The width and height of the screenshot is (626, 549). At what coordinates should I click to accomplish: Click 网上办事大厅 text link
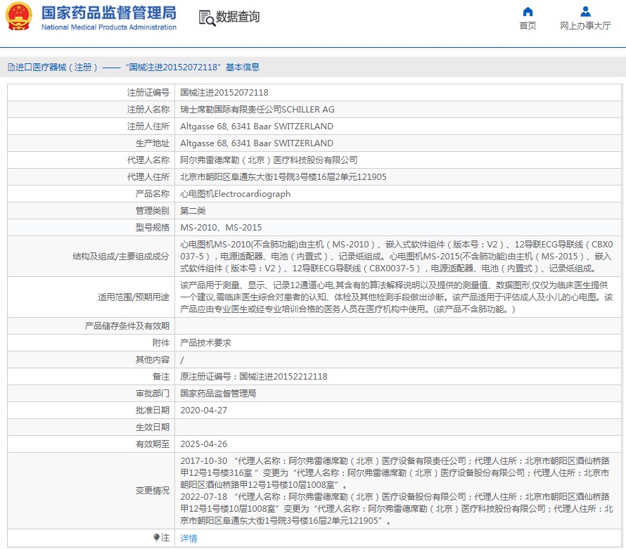click(585, 25)
